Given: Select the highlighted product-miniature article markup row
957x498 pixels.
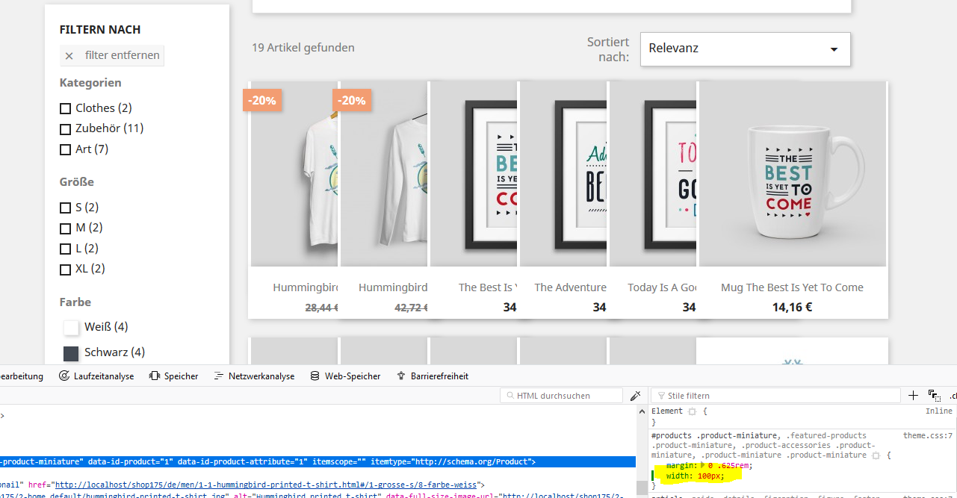Looking at the screenshot, I should pyautogui.click(x=318, y=462).
